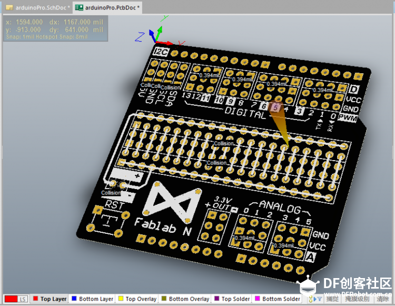Select the Top Overlay layer tab
The image size is (395, 306).
pos(137,299)
